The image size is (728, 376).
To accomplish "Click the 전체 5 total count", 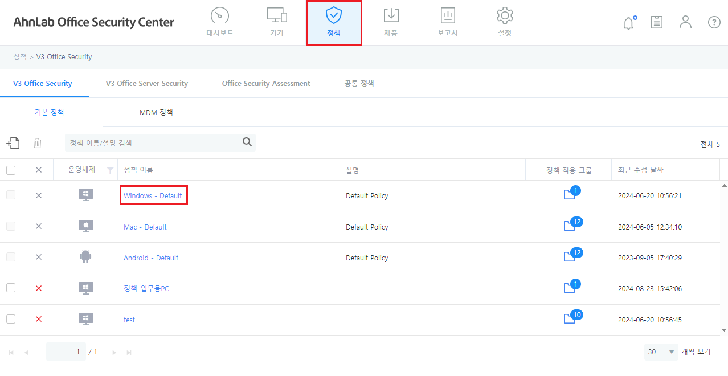I will tap(710, 144).
